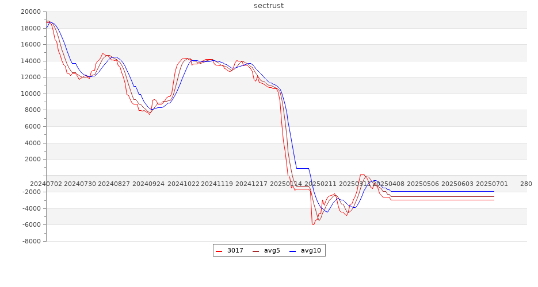538x287 pixels.
Task: Click the 10000 value on y-axis
Action: pos(30,94)
